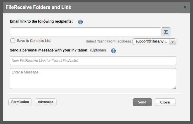Enable the Save to Contacts List checkbox

pos(13,41)
